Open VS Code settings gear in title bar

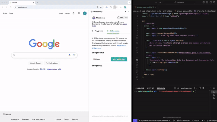214,2
